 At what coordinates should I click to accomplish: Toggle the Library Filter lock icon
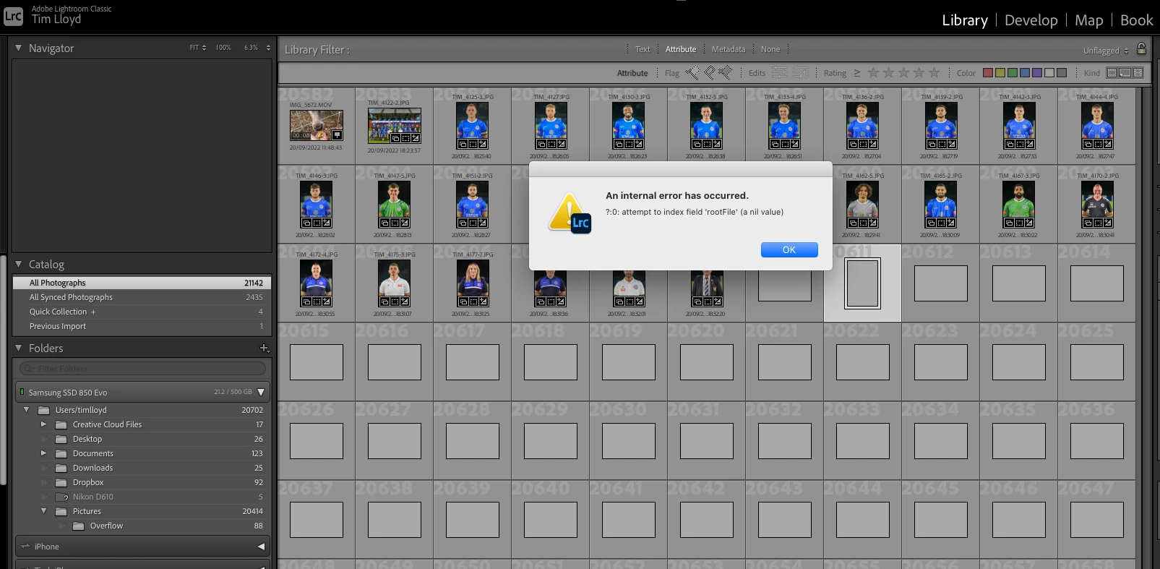click(x=1141, y=48)
